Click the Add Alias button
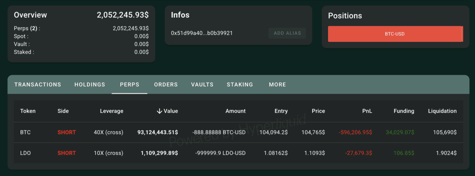This screenshot has width=475, height=176. click(x=287, y=33)
